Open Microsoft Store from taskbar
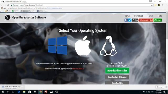 pos(29,92)
